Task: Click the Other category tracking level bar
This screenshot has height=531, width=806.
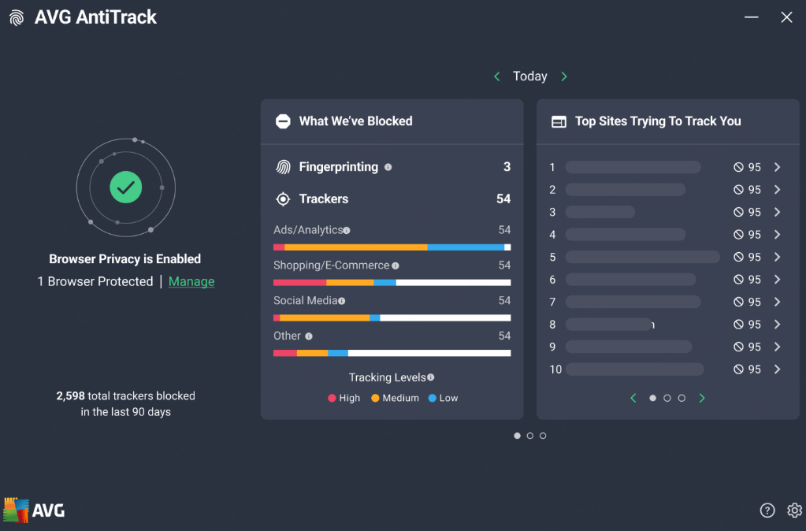Action: 392,353
